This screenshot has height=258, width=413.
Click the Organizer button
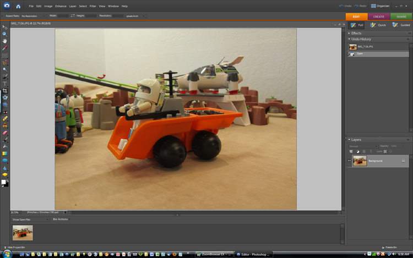(x=382, y=6)
